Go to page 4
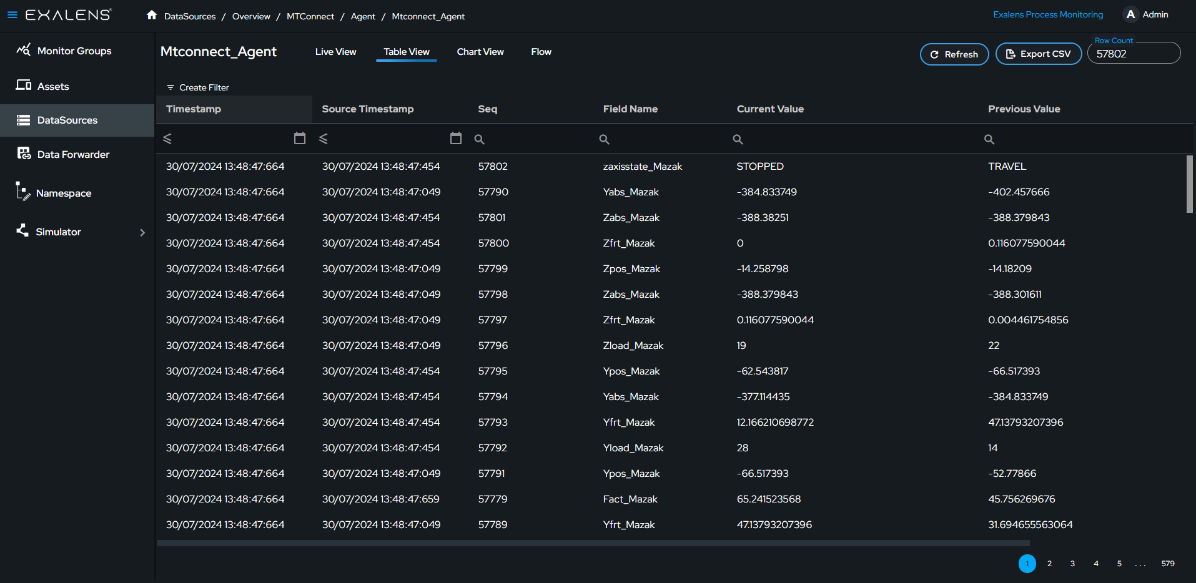The image size is (1196, 583). click(1096, 564)
